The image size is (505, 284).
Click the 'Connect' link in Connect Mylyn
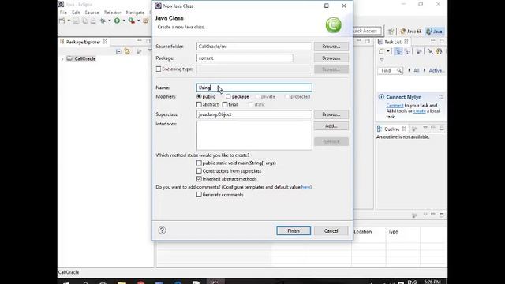point(395,105)
